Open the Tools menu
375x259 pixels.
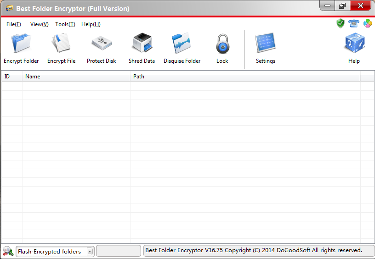point(65,24)
